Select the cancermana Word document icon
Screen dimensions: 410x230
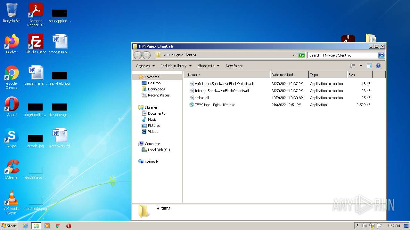click(36, 75)
